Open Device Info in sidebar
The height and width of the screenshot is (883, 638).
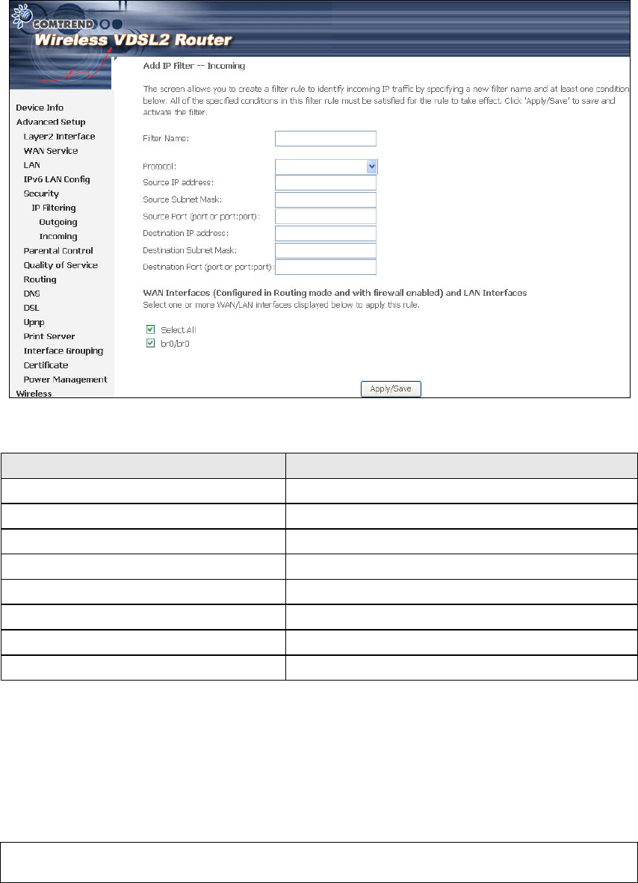click(x=40, y=108)
